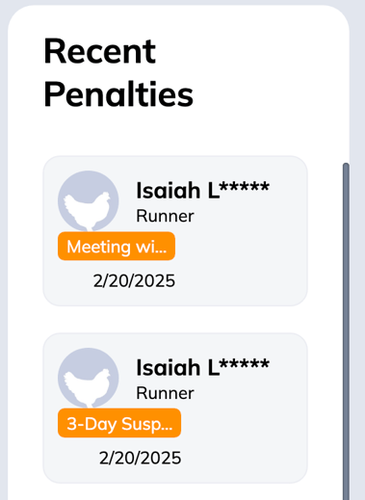The image size is (365, 500).
Task: Click white chicken silhouette in first avatar
Action: 87,211
